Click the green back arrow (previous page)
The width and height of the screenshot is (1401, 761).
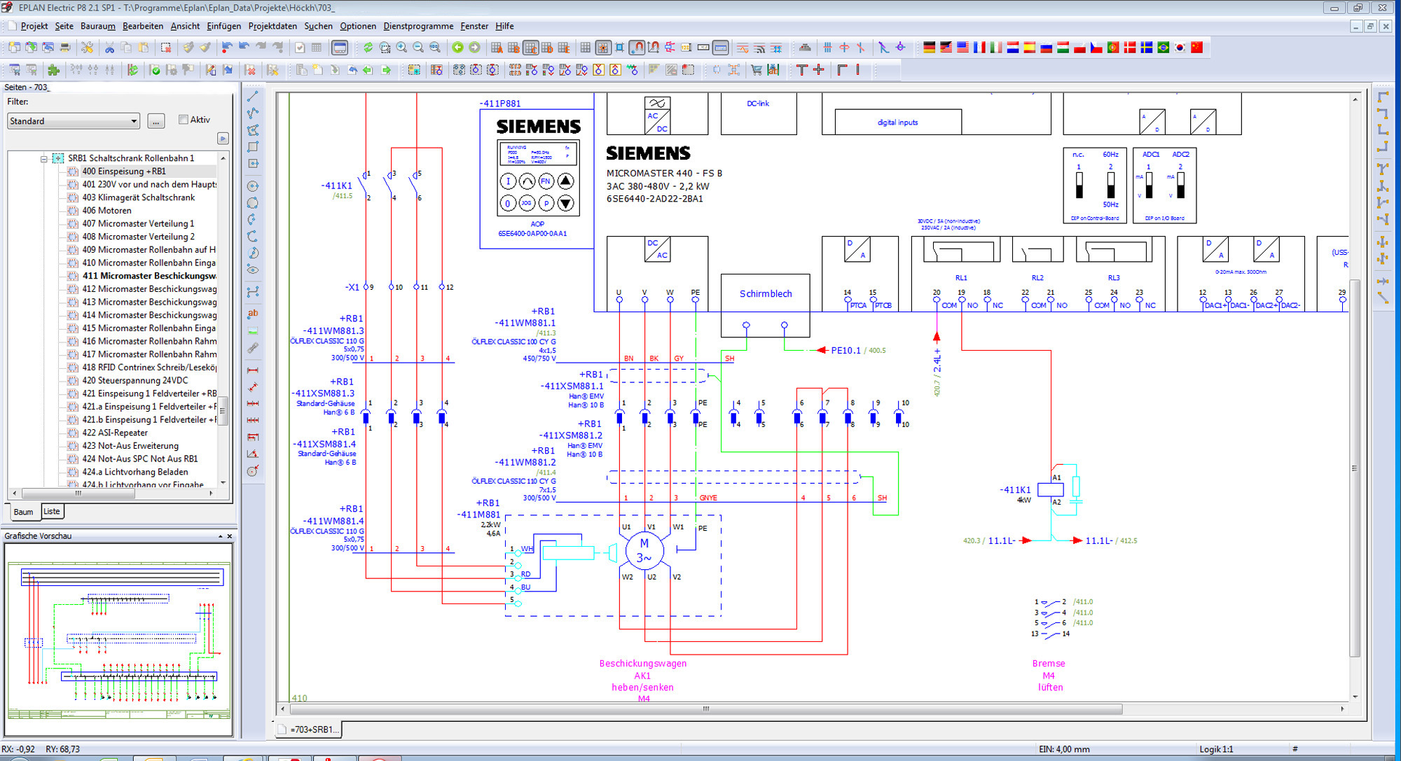[x=458, y=48]
